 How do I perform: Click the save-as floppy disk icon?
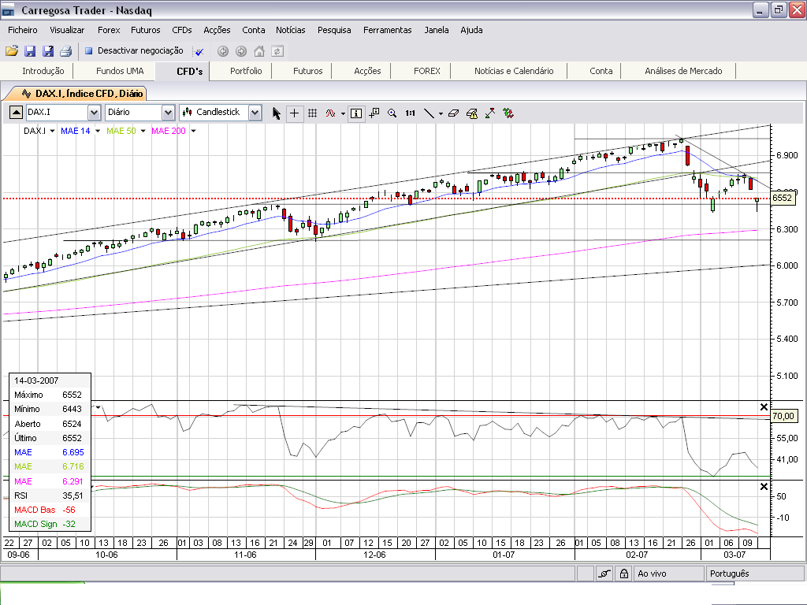(48, 51)
